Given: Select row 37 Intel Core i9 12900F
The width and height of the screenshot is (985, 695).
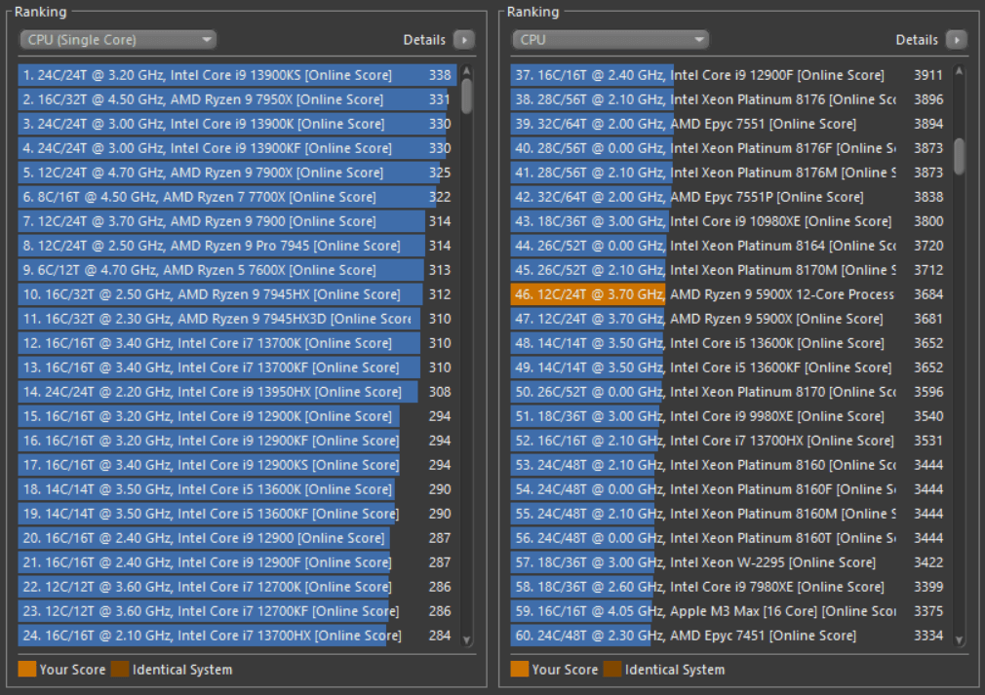Looking at the screenshot, I should 729,75.
